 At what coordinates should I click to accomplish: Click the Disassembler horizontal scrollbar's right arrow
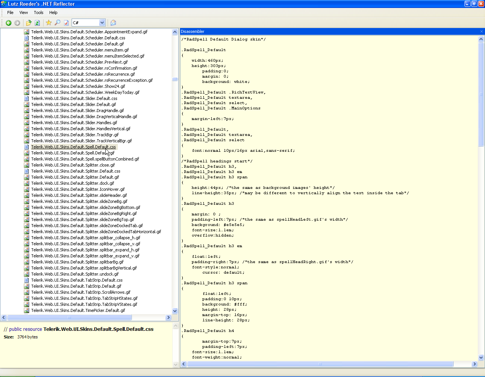pyautogui.click(x=474, y=364)
